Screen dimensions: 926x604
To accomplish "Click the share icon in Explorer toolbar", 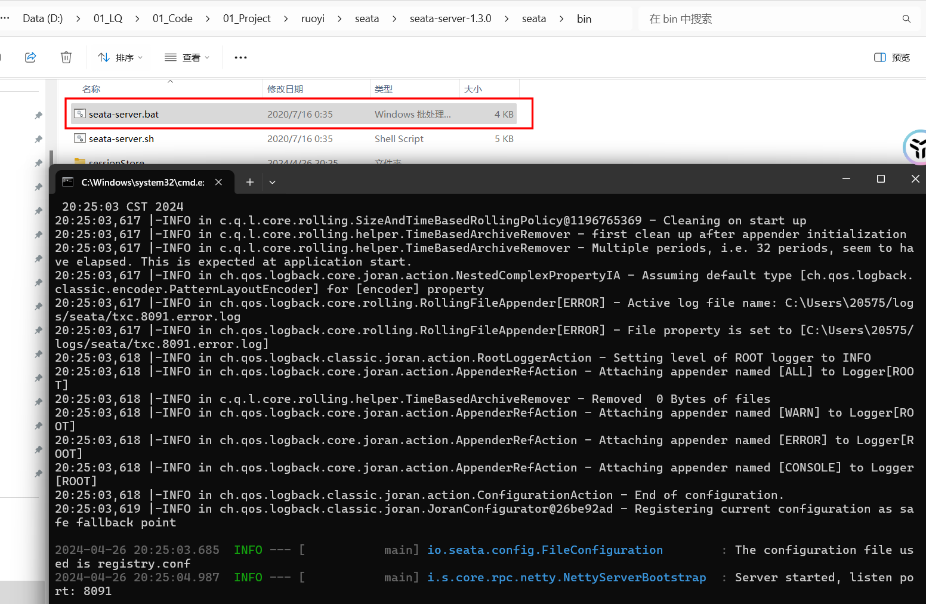I will point(30,57).
